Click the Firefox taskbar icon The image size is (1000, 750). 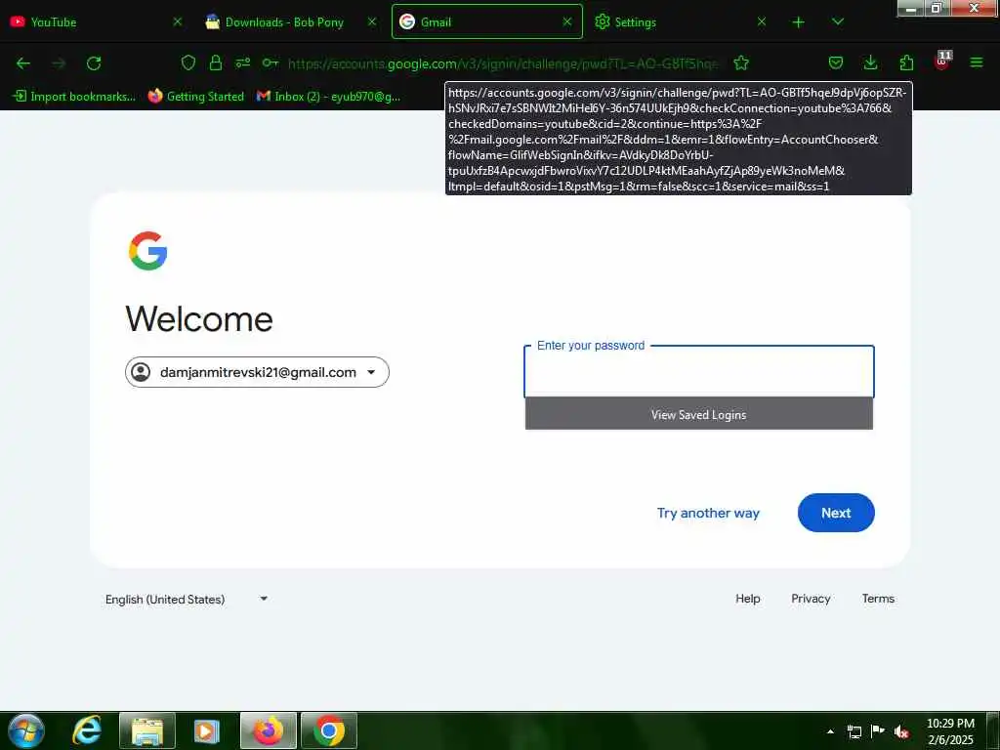point(269,730)
